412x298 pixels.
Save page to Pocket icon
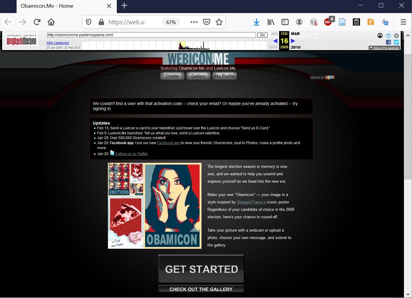[x=207, y=22]
